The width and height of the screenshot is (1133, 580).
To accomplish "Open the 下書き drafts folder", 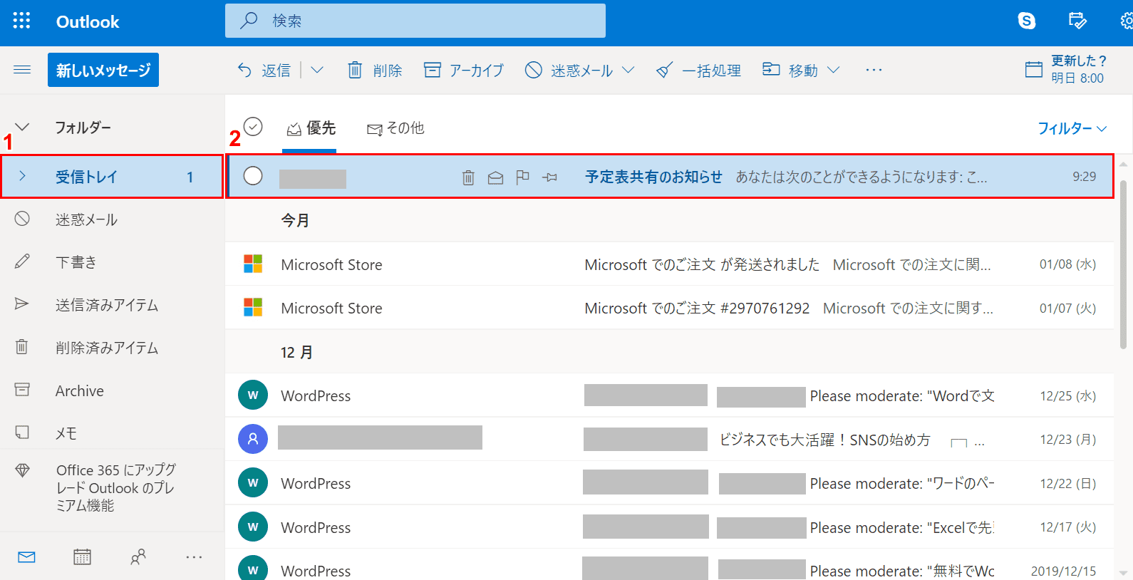I will [x=112, y=262].
